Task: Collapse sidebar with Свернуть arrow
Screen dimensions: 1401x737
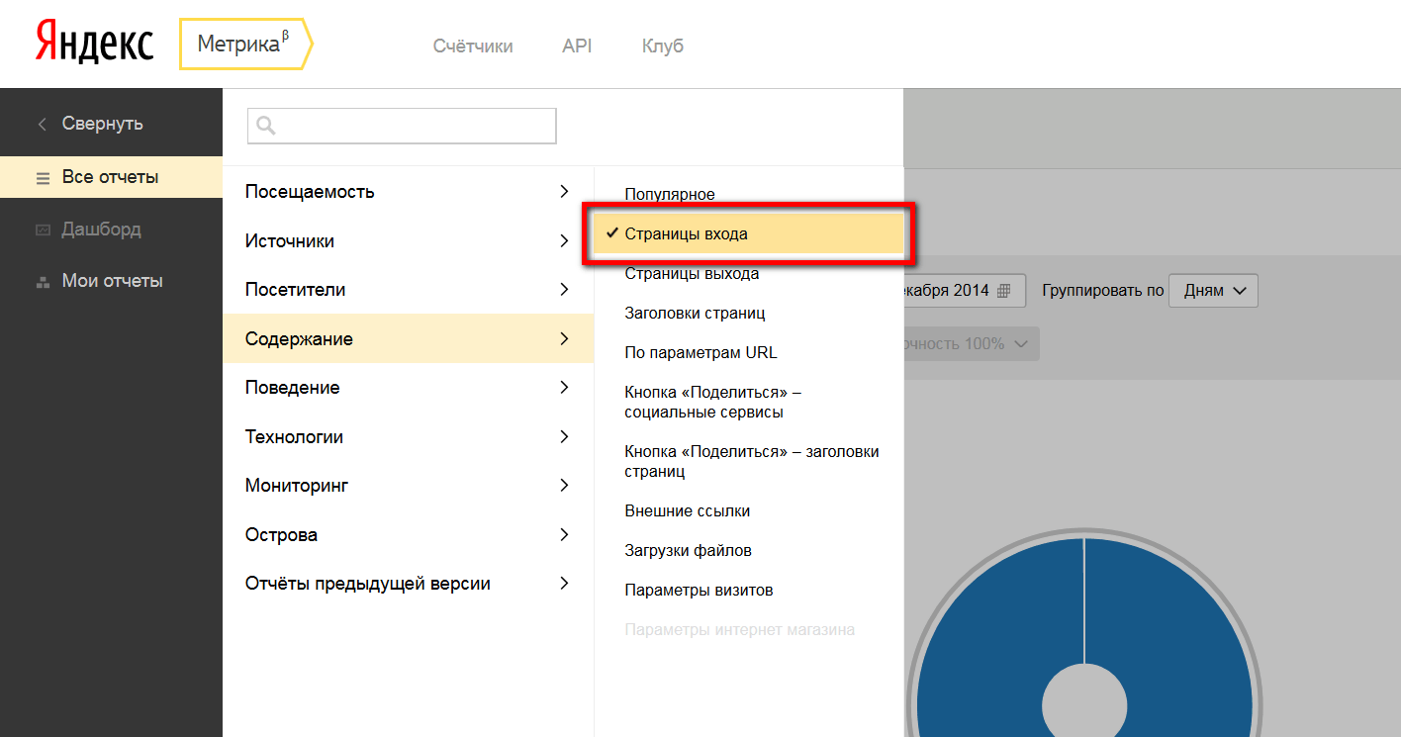Action: tap(42, 125)
